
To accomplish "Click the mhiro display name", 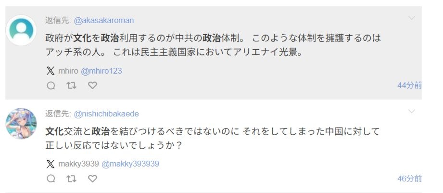I will 68,71.
